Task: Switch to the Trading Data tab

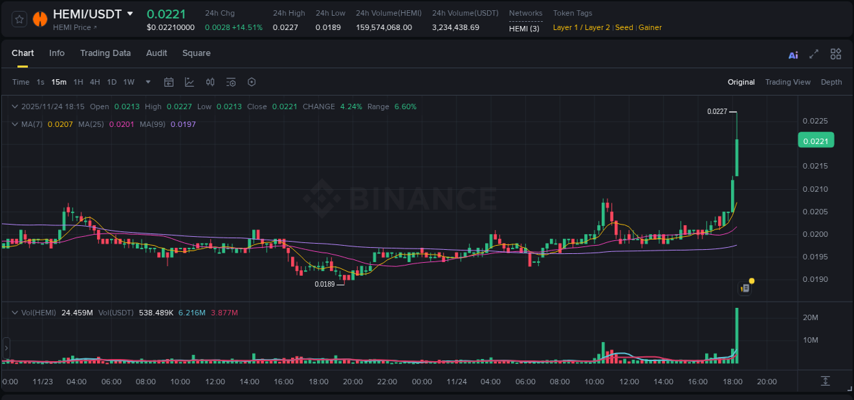Action: [x=105, y=53]
